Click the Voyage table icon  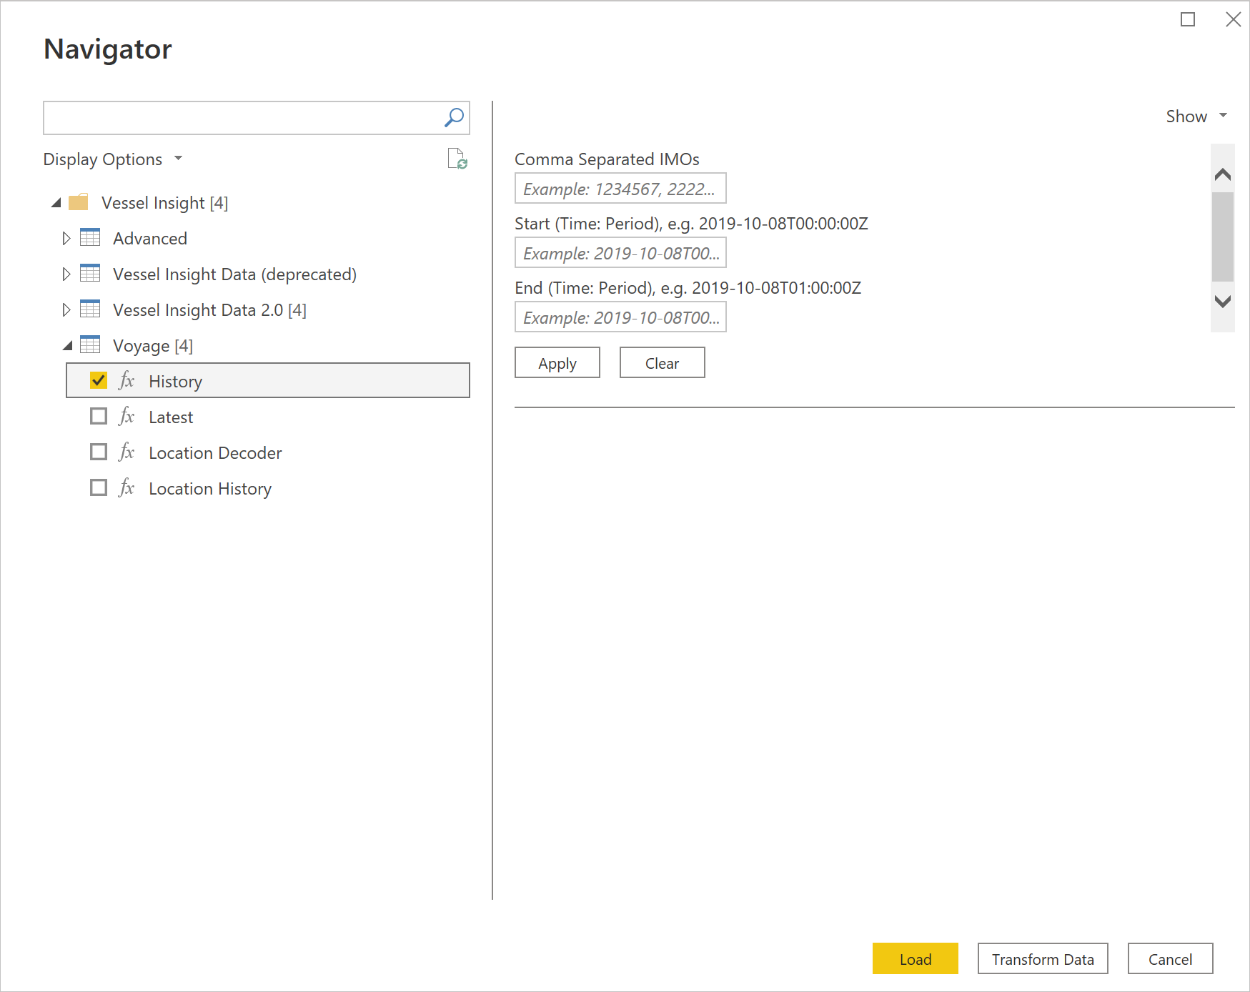pos(90,344)
